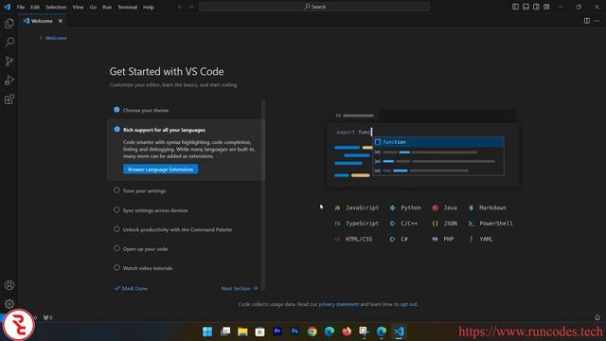The image size is (606, 341).
Task: Open Run and Debug view
Action: (x=9, y=81)
